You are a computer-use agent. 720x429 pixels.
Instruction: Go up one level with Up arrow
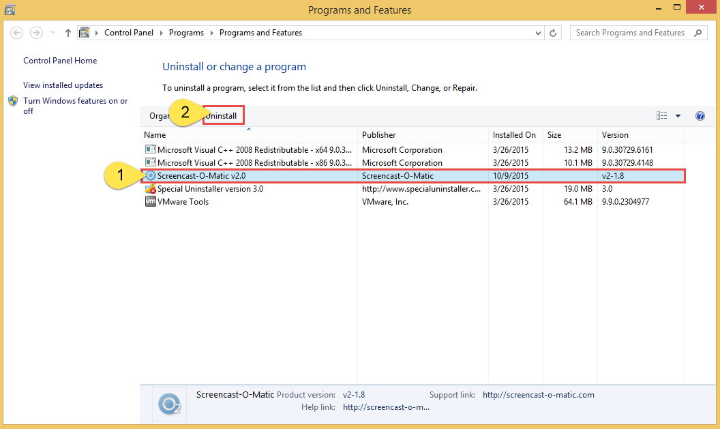point(68,33)
